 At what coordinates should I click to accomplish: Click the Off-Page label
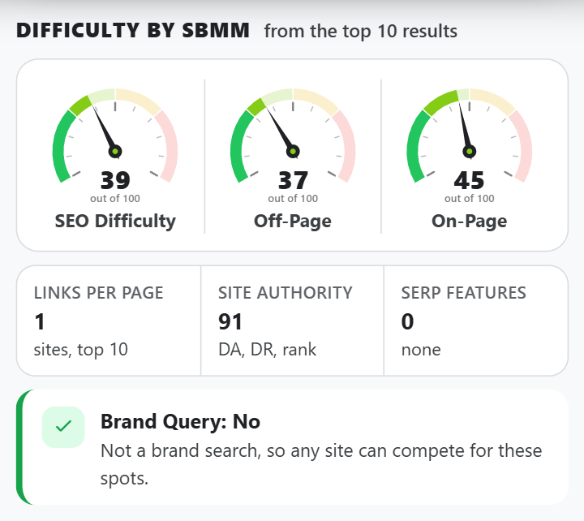[293, 221]
